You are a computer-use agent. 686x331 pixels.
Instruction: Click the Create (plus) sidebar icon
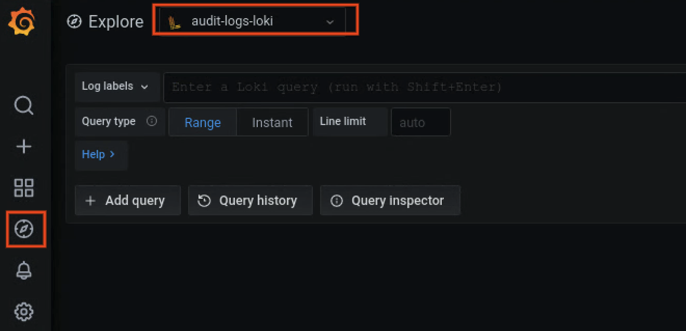23,146
